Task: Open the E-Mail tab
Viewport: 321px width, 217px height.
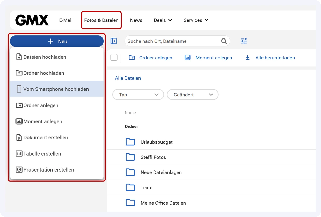Action: click(66, 20)
